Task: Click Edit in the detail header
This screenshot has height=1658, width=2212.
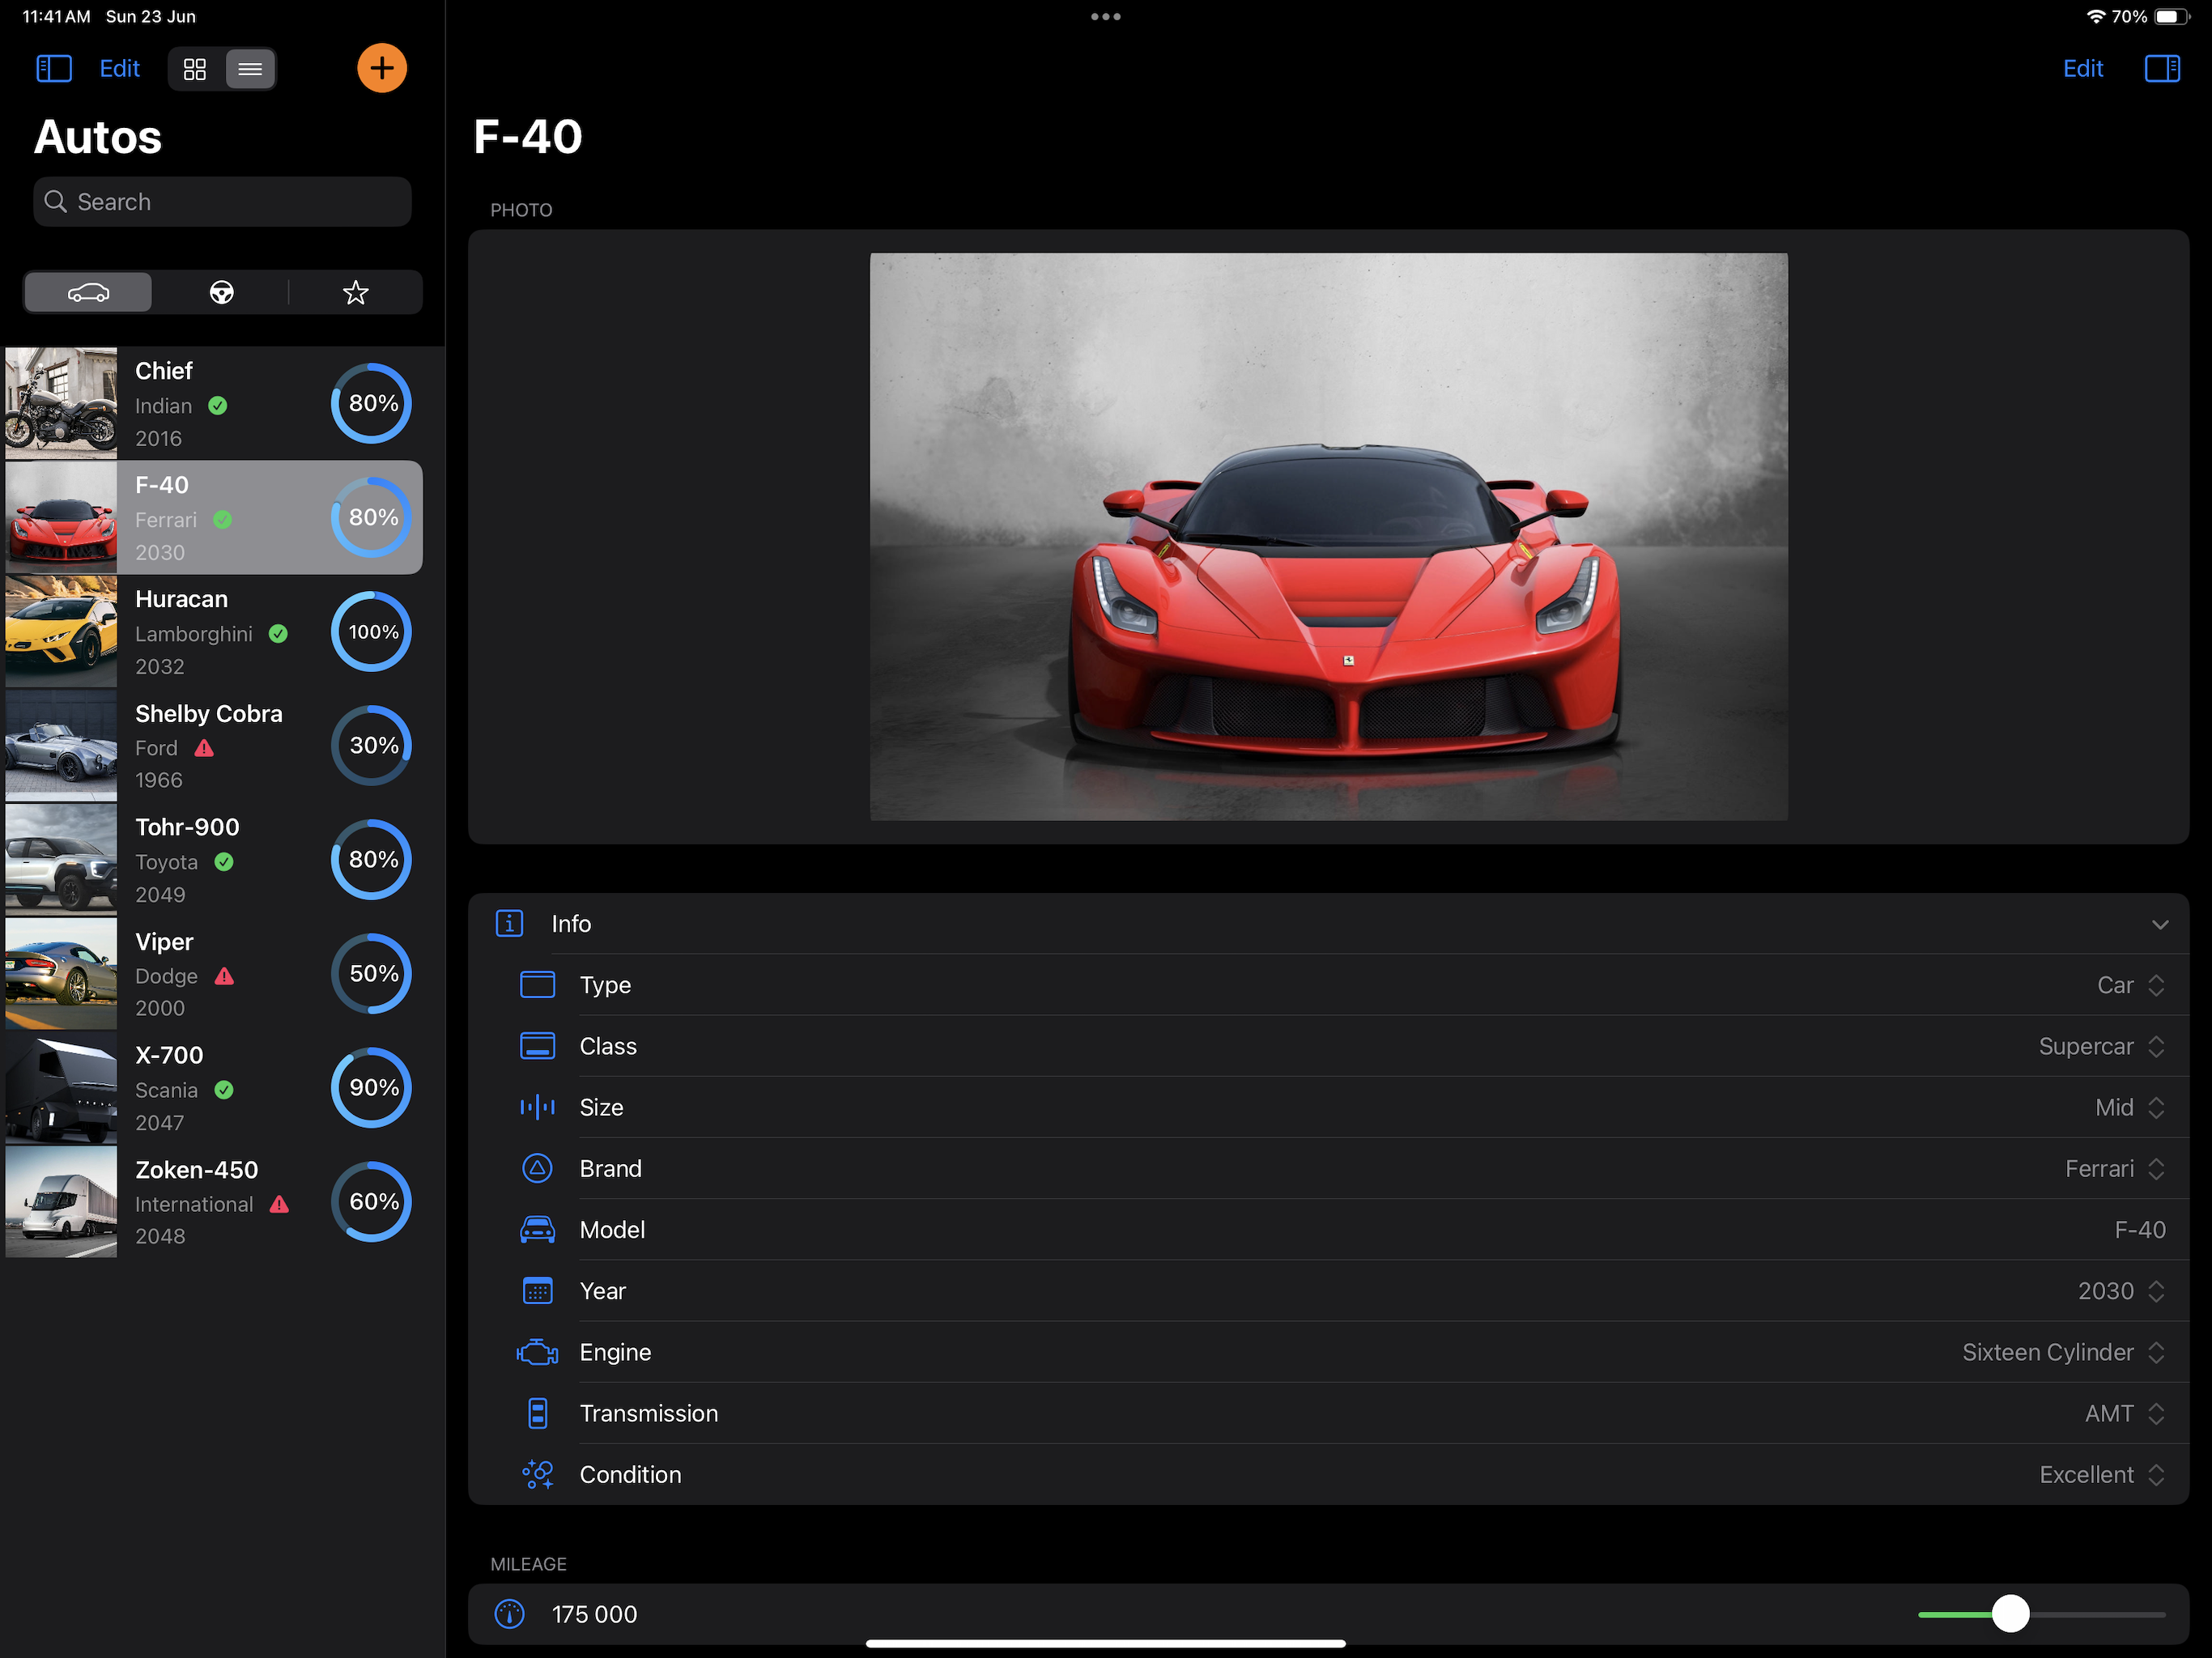Action: [x=2083, y=69]
